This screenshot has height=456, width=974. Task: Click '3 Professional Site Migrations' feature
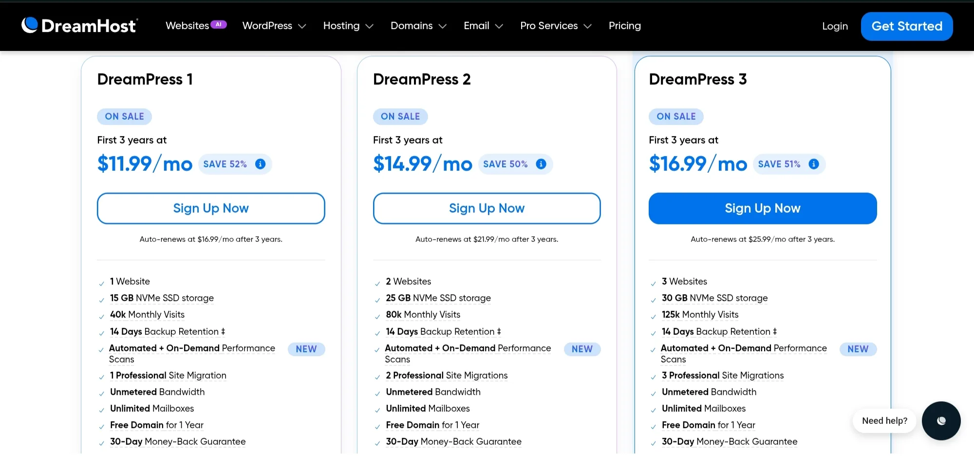723,375
